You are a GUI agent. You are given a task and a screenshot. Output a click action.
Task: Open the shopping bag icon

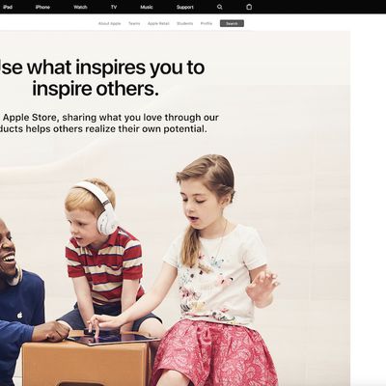pos(249,7)
